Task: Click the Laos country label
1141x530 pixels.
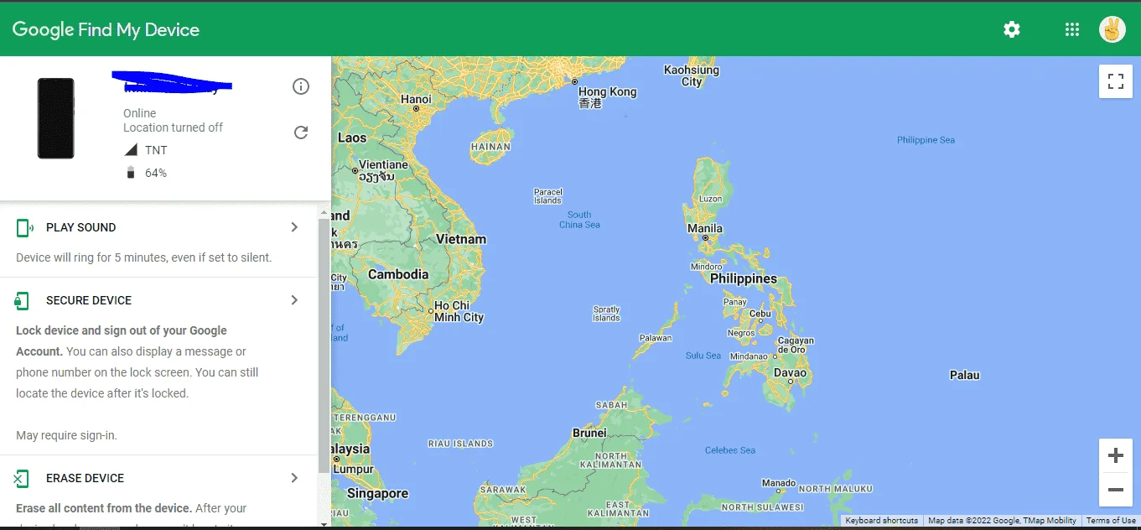Action: tap(352, 138)
